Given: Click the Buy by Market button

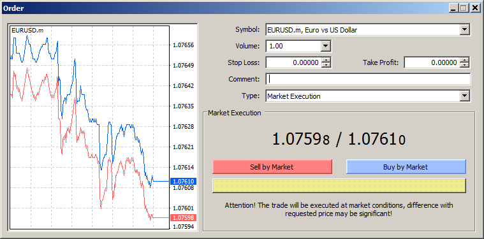Looking at the screenshot, I should [406, 167].
